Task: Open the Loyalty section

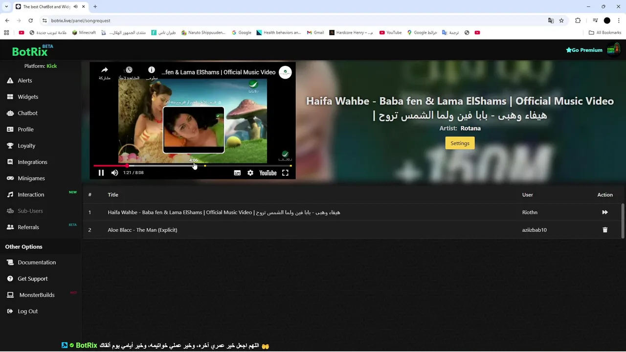Action: click(26, 146)
